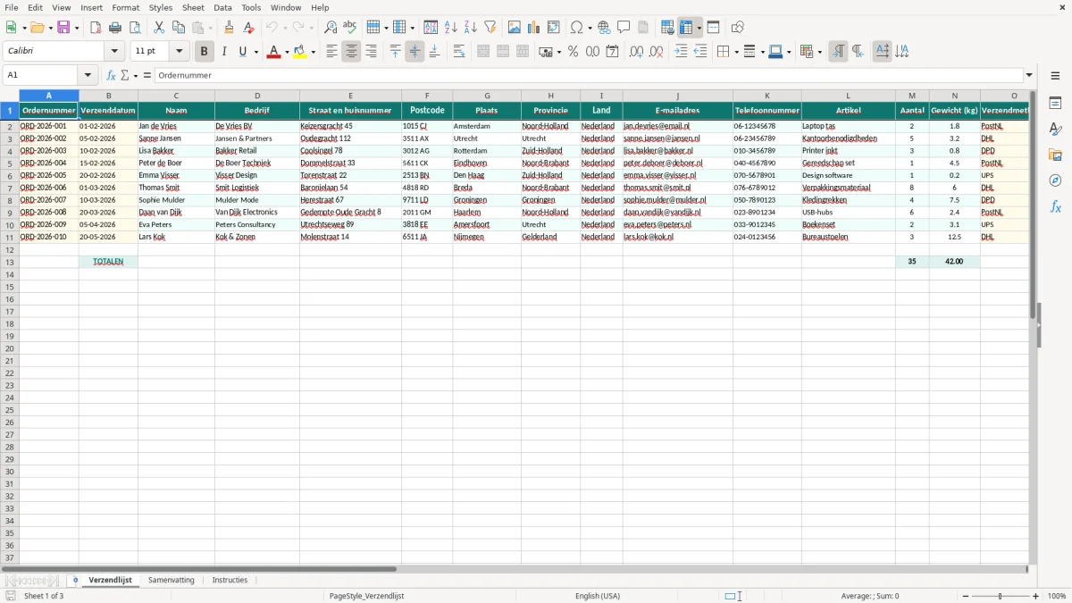The width and height of the screenshot is (1072, 603).
Task: Toggle Center Horizontally alignment
Action: pyautogui.click(x=351, y=52)
